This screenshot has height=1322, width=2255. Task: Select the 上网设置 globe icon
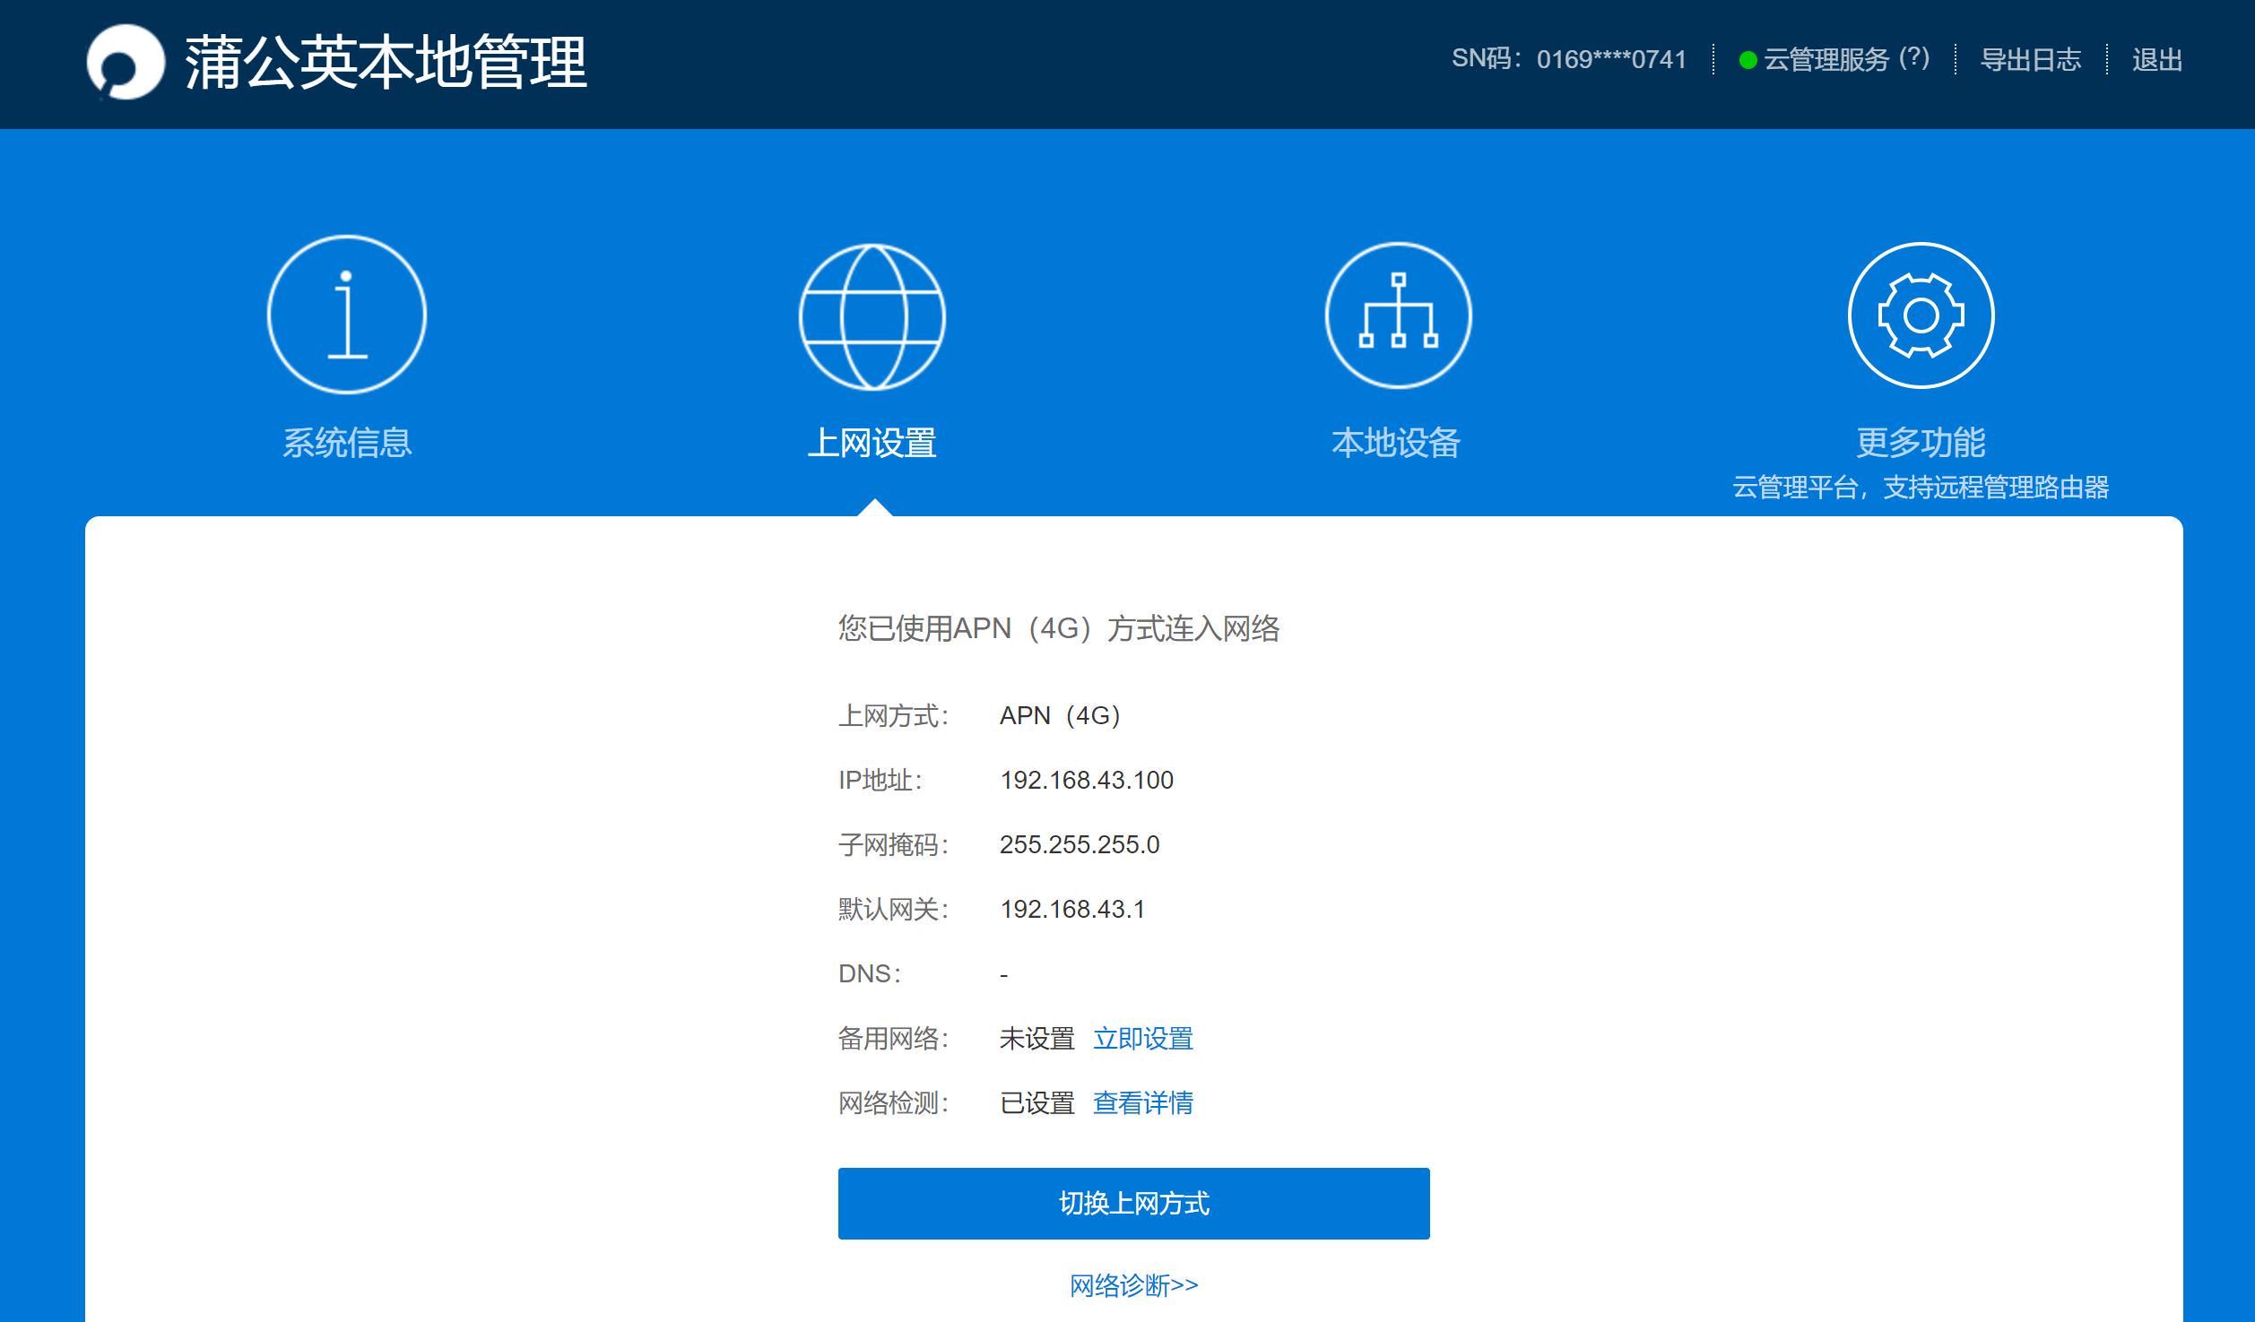click(x=872, y=316)
